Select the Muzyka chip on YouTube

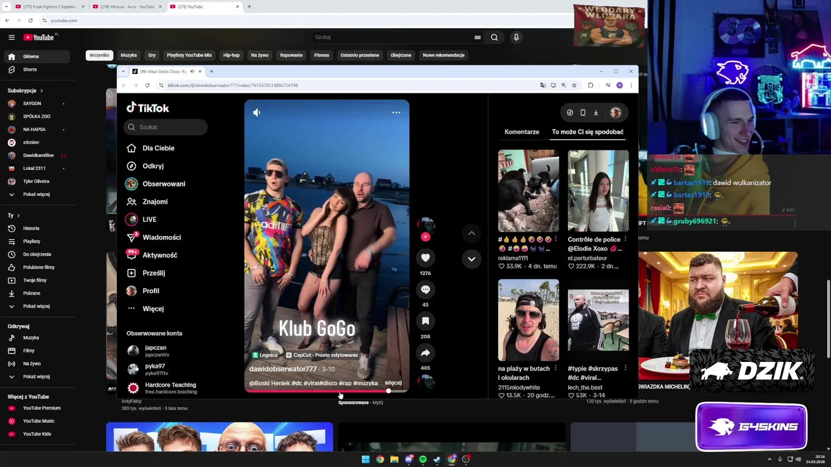(x=129, y=55)
